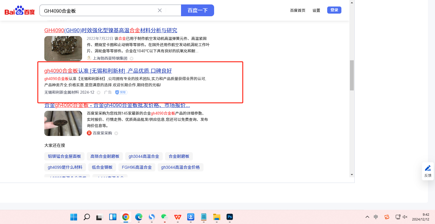Clear the search box with X icon
The image size is (435, 224).
point(160,10)
